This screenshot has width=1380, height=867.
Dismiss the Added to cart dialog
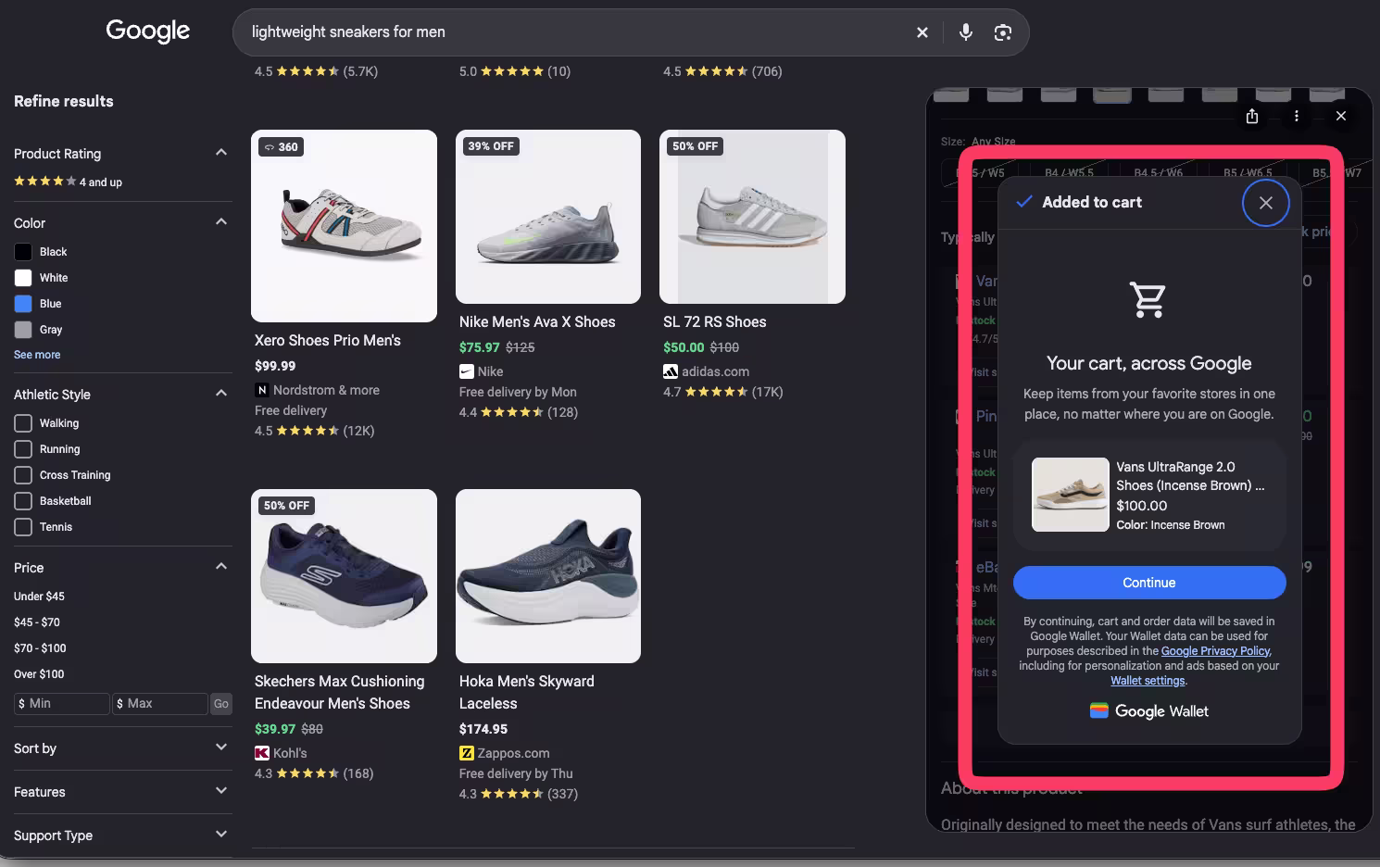(1265, 203)
